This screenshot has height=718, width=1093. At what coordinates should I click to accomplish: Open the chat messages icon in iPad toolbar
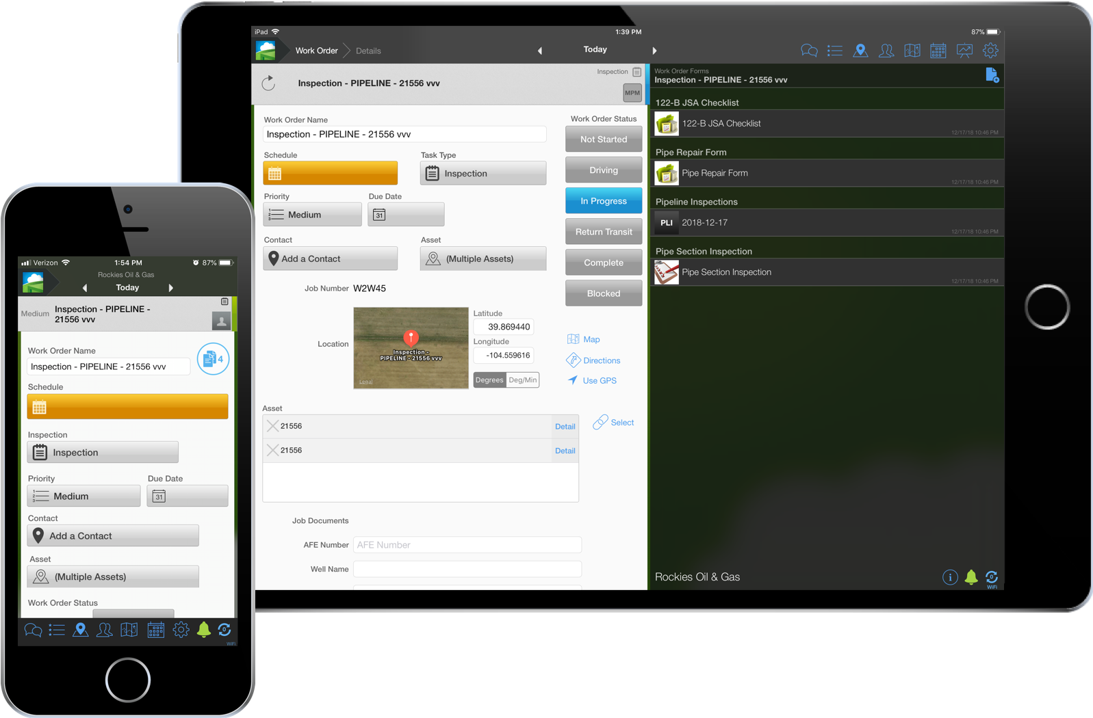(x=809, y=51)
